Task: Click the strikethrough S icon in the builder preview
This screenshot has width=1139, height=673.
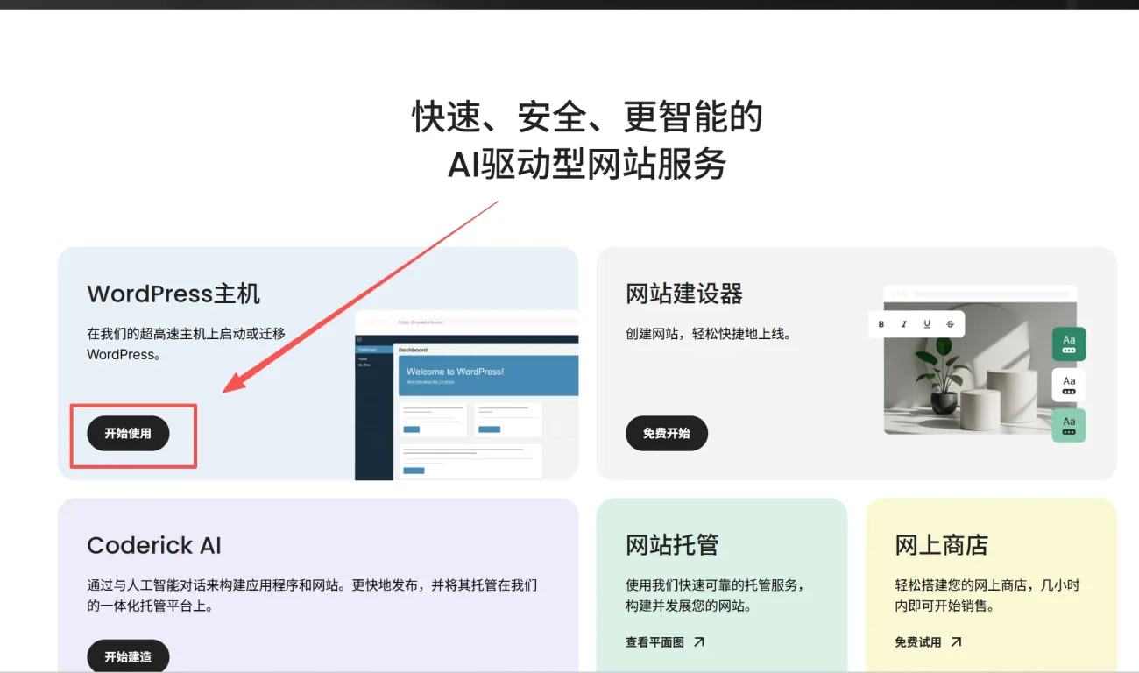Action: pyautogui.click(x=951, y=324)
